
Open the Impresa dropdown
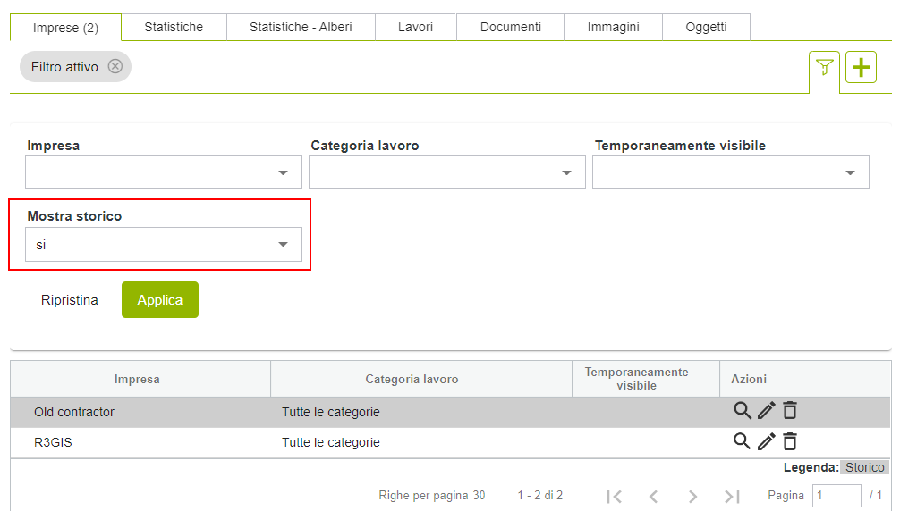coord(164,172)
